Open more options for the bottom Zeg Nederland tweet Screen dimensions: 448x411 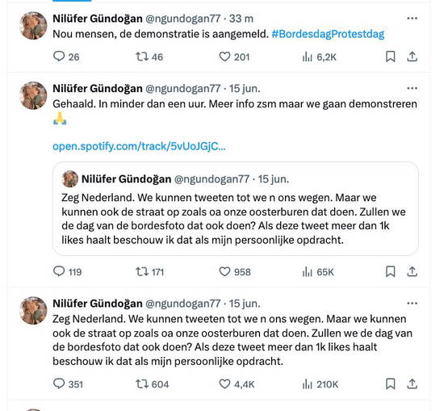pyautogui.click(x=412, y=303)
